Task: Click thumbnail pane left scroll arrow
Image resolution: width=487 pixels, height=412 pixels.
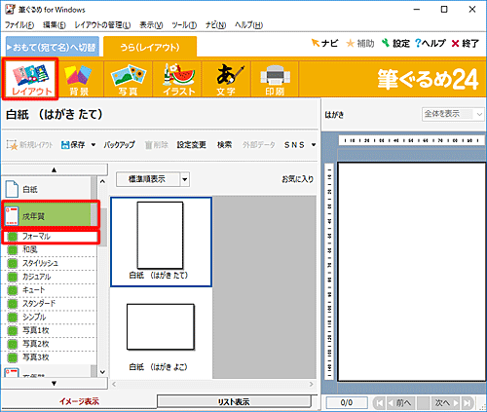Action: pos(114,384)
